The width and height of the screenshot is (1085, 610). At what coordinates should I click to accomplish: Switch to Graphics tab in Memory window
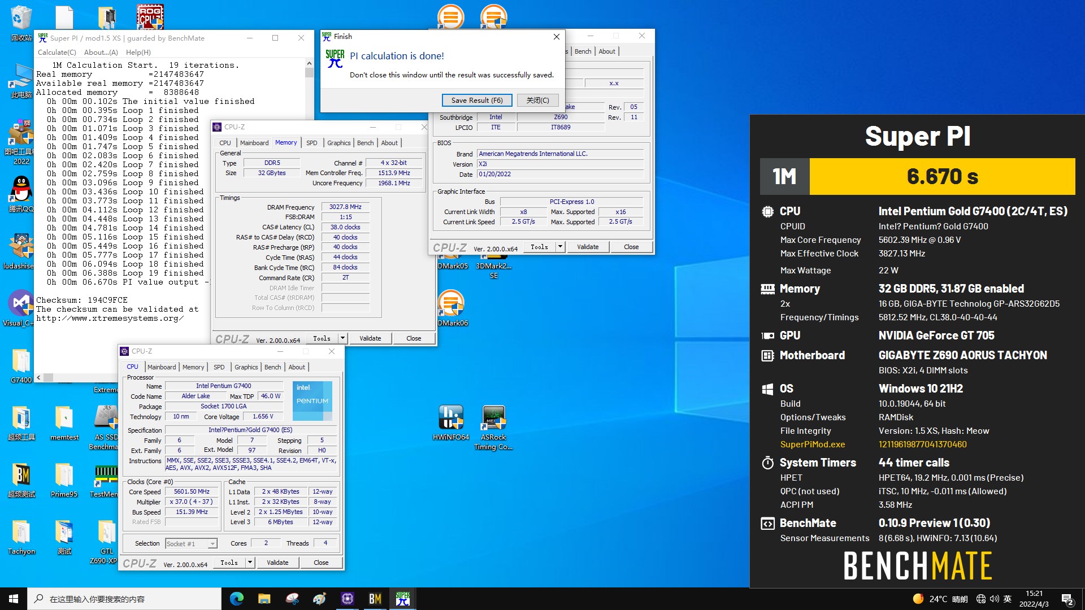point(339,143)
